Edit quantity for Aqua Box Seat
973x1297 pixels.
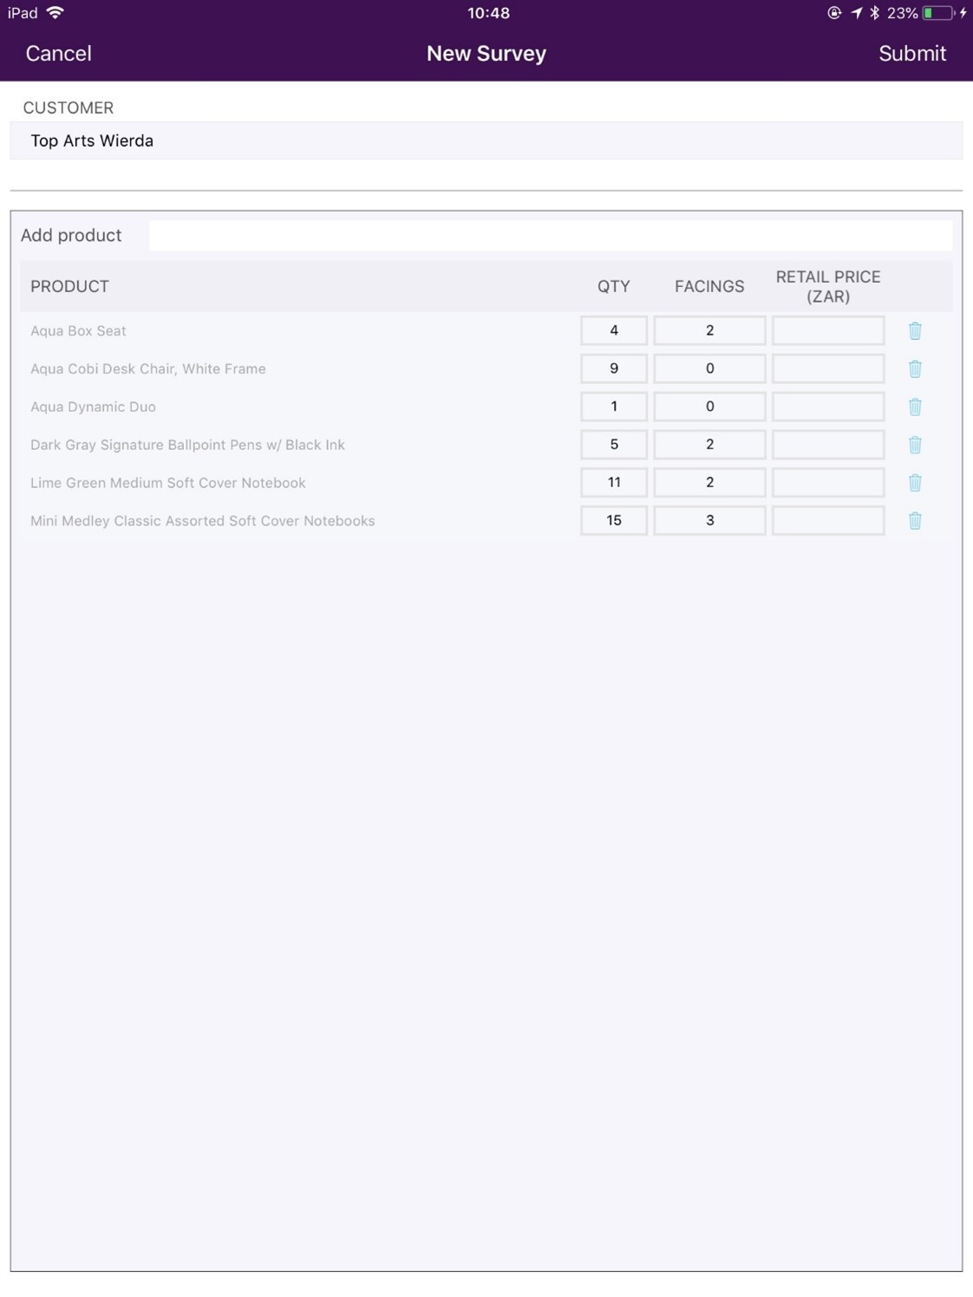click(613, 330)
